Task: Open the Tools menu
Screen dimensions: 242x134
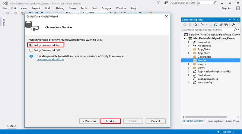Action: click(84, 8)
